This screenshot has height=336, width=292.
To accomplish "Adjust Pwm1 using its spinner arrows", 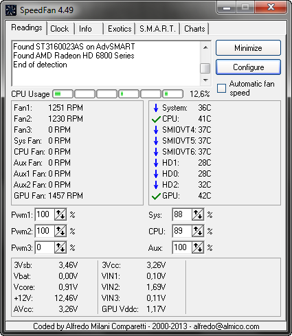I will click(60, 214).
